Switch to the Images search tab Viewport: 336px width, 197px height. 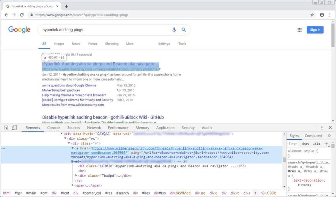click(x=59, y=44)
